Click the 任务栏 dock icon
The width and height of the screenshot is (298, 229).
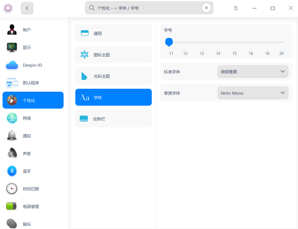tap(84, 119)
